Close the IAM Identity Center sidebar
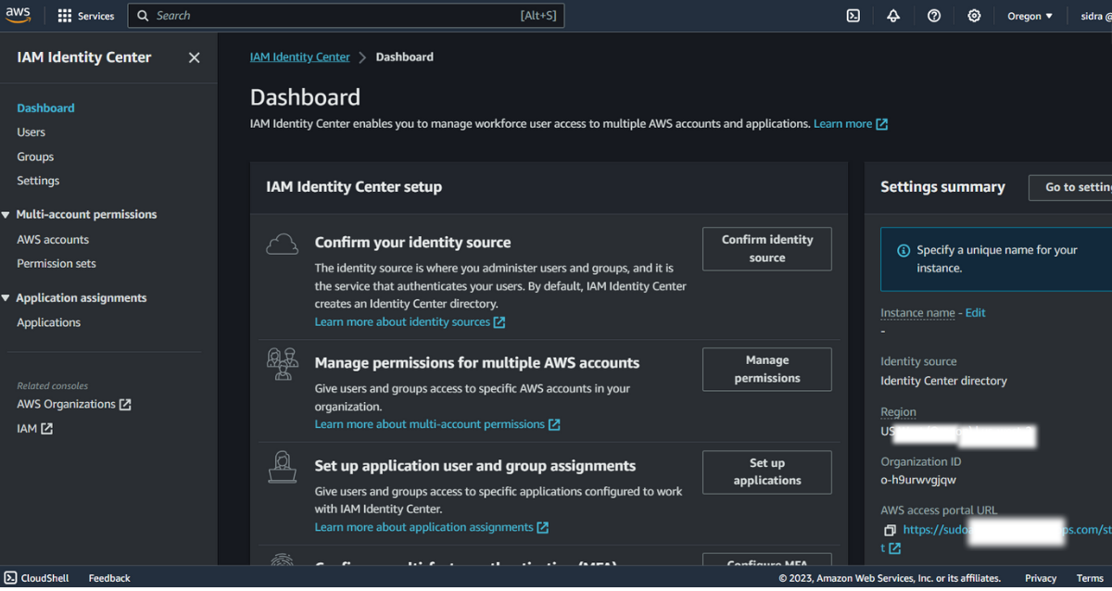 (194, 57)
